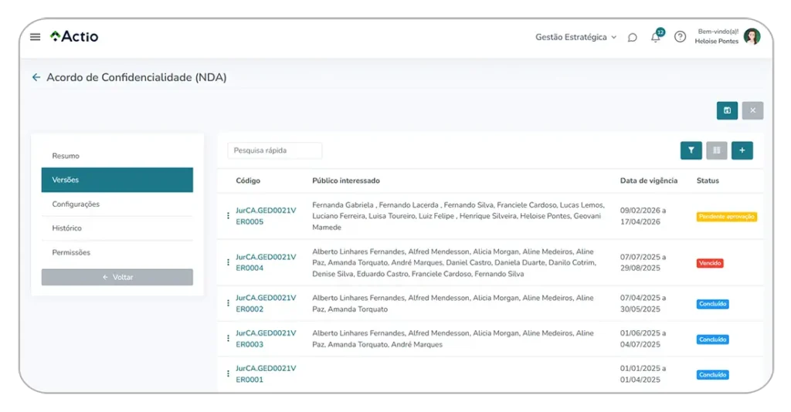Click the grey column layout button
The height and width of the screenshot is (412, 791).
tap(716, 150)
